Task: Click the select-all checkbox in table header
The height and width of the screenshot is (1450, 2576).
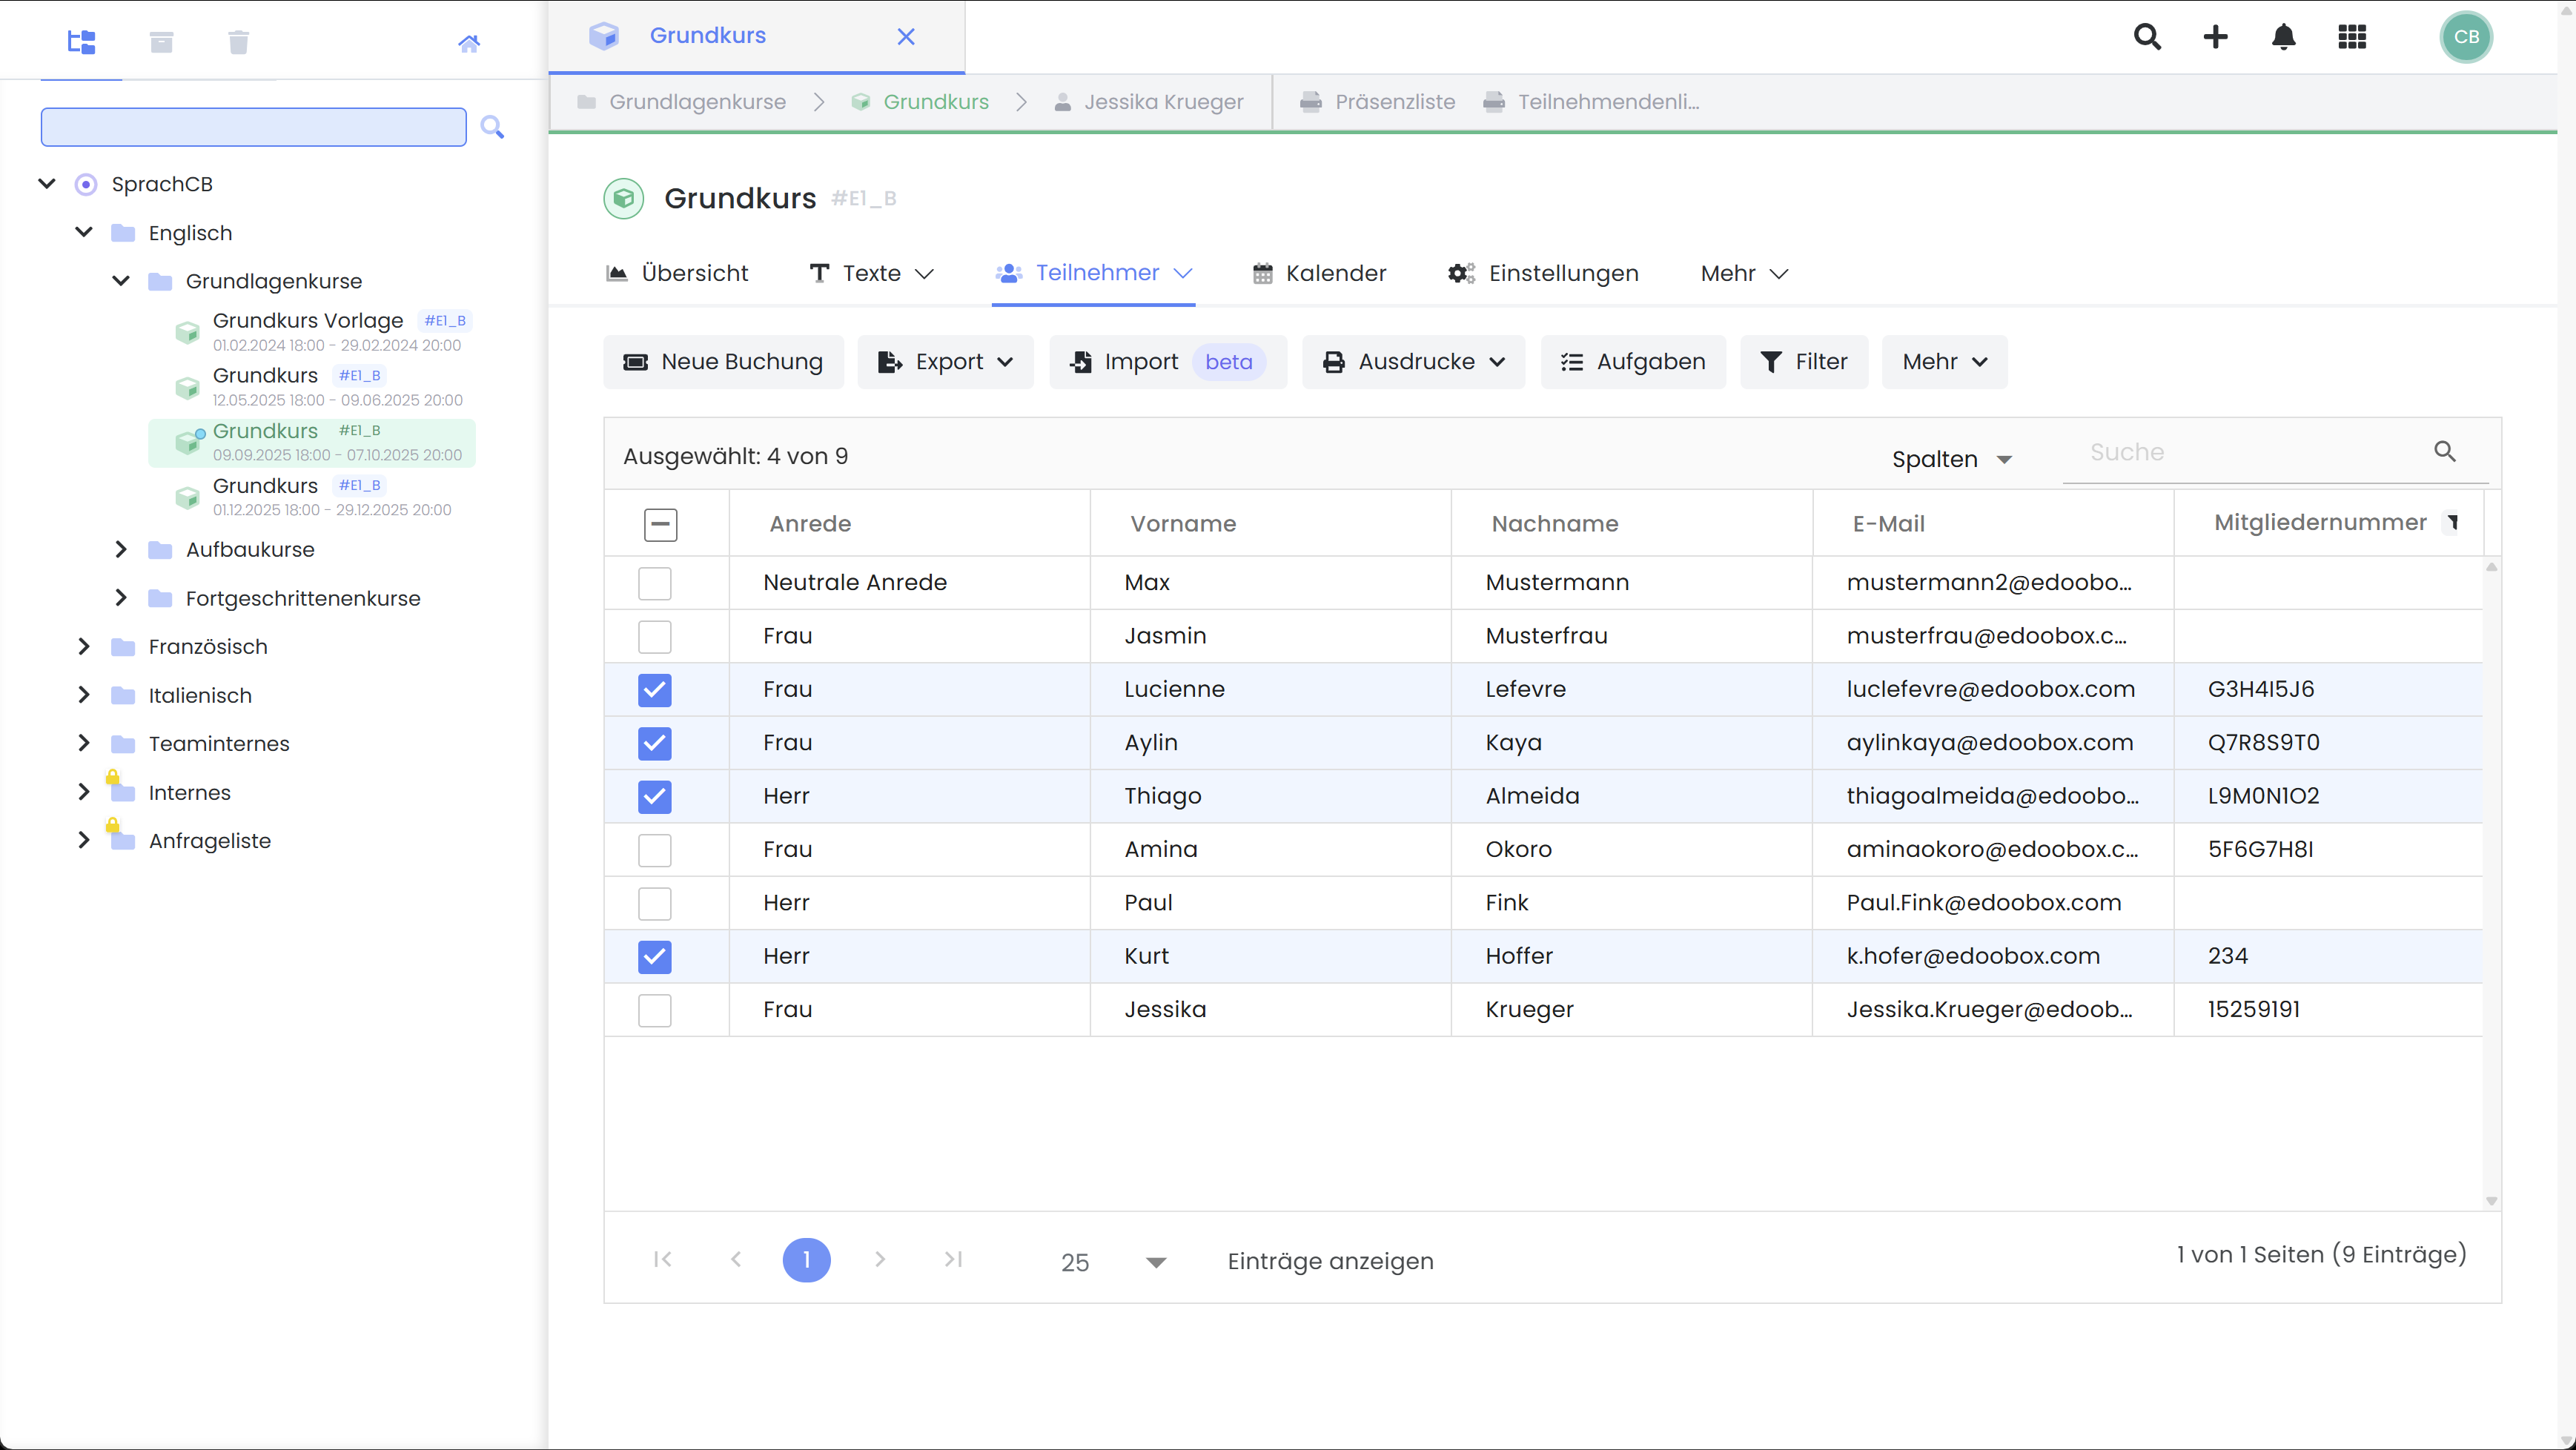Action: pos(660,523)
